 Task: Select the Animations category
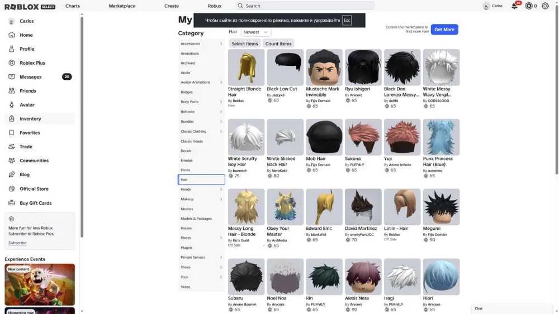tap(190, 54)
